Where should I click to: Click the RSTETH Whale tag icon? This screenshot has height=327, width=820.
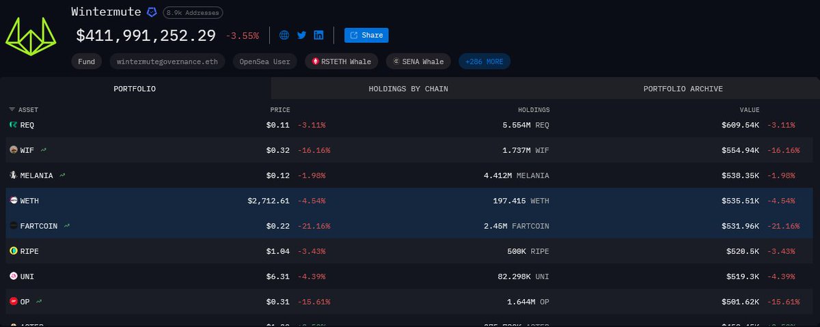tap(315, 61)
